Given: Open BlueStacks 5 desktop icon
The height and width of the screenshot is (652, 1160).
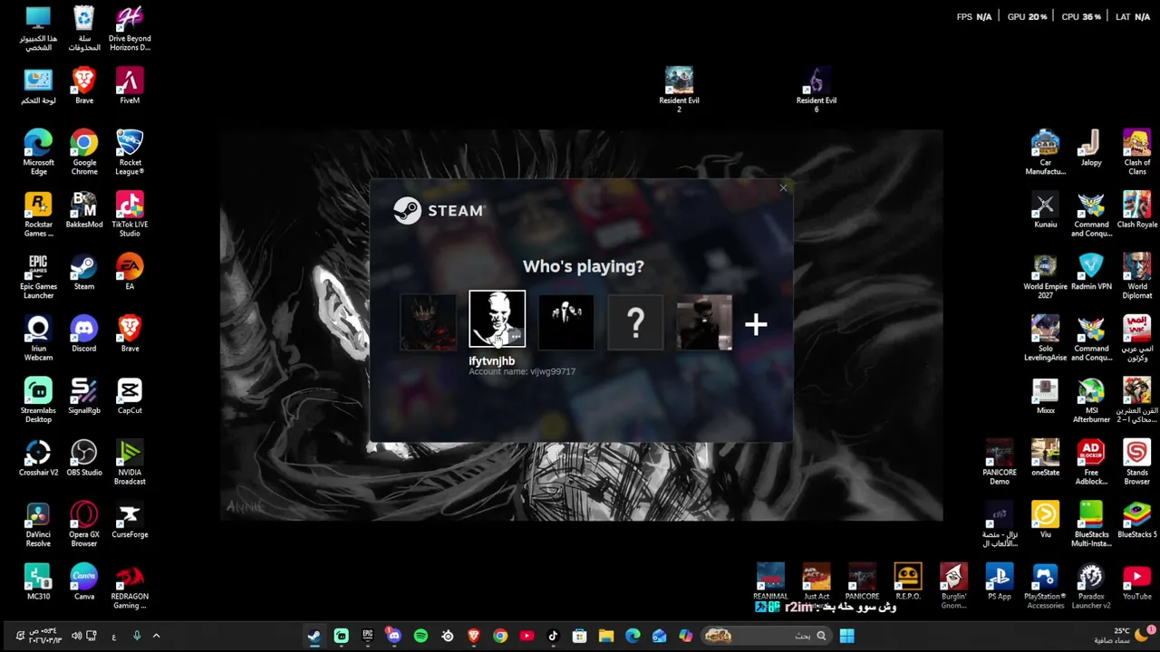Looking at the screenshot, I should 1136,519.
